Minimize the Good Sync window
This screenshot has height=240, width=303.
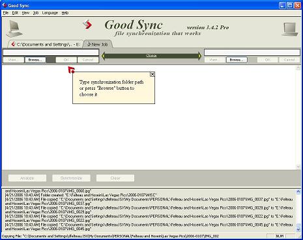(282, 5)
